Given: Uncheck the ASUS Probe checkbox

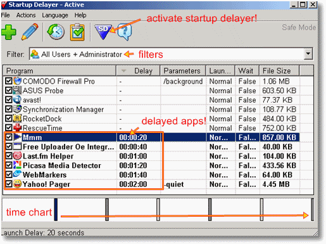Looking at the screenshot, I should (9, 91).
